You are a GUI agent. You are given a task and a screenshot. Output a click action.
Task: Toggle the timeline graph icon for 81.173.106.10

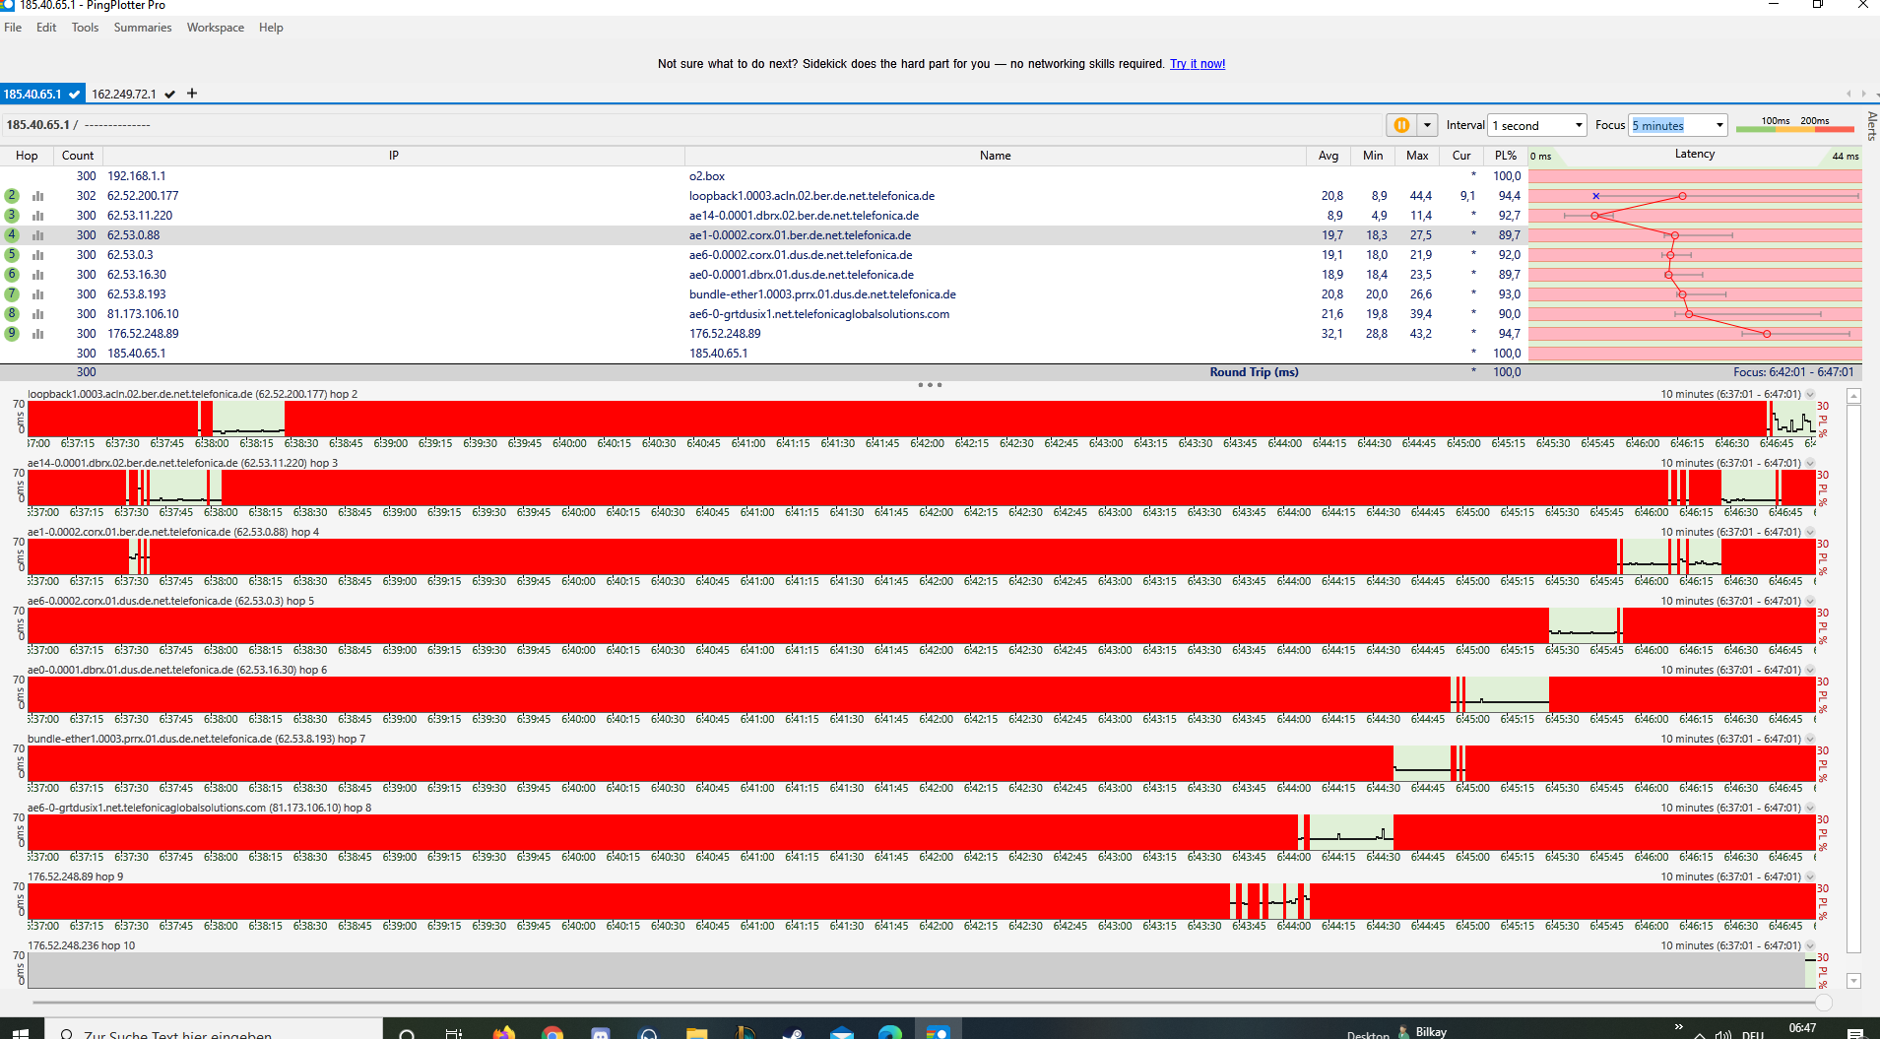tap(37, 314)
